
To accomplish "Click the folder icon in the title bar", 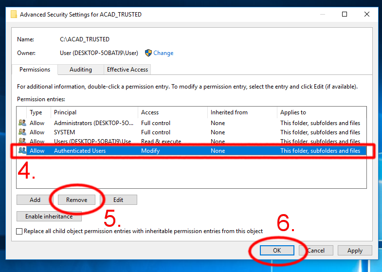I will coord(14,14).
